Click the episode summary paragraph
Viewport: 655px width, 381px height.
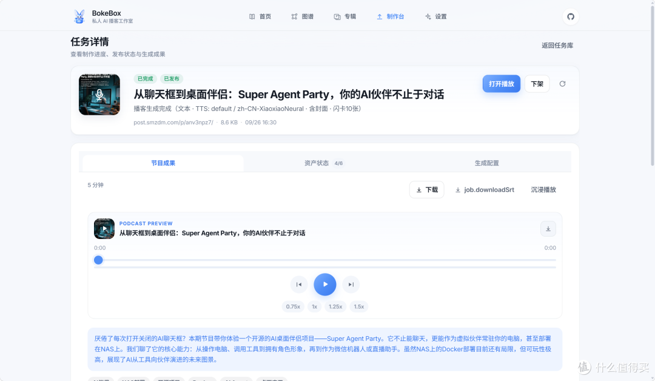coord(324,349)
